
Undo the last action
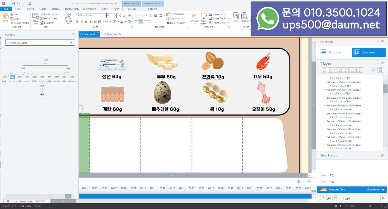coord(18,3)
